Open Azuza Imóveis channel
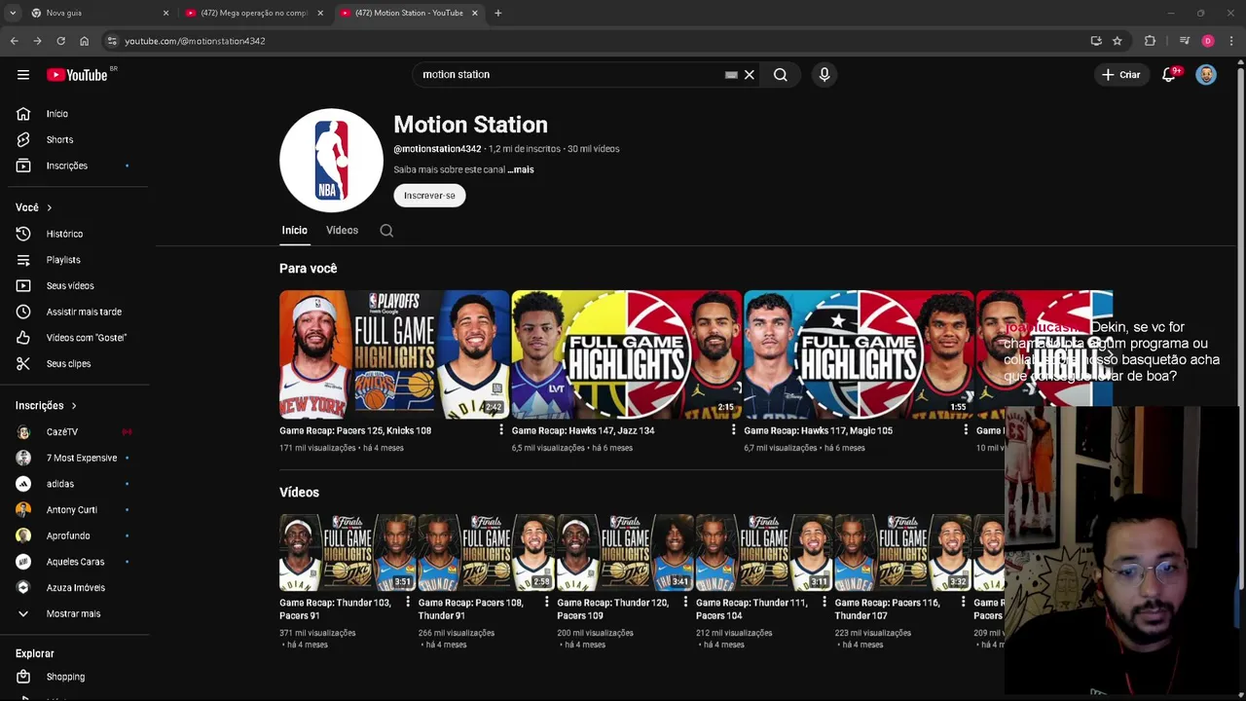 click(75, 587)
